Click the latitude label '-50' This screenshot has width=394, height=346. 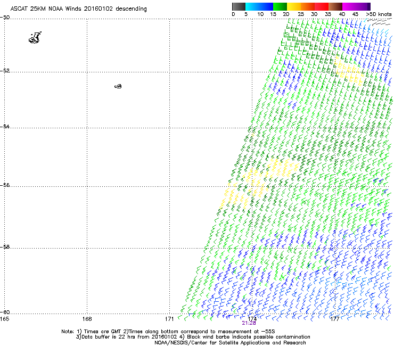click(x=5, y=18)
